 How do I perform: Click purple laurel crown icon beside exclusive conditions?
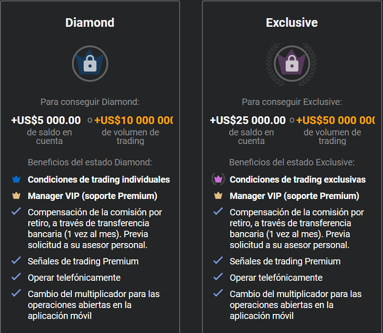tap(218, 180)
